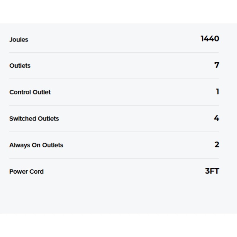Select the Control Outlet value 1
Viewport: 237px width, 237px height.
point(217,92)
